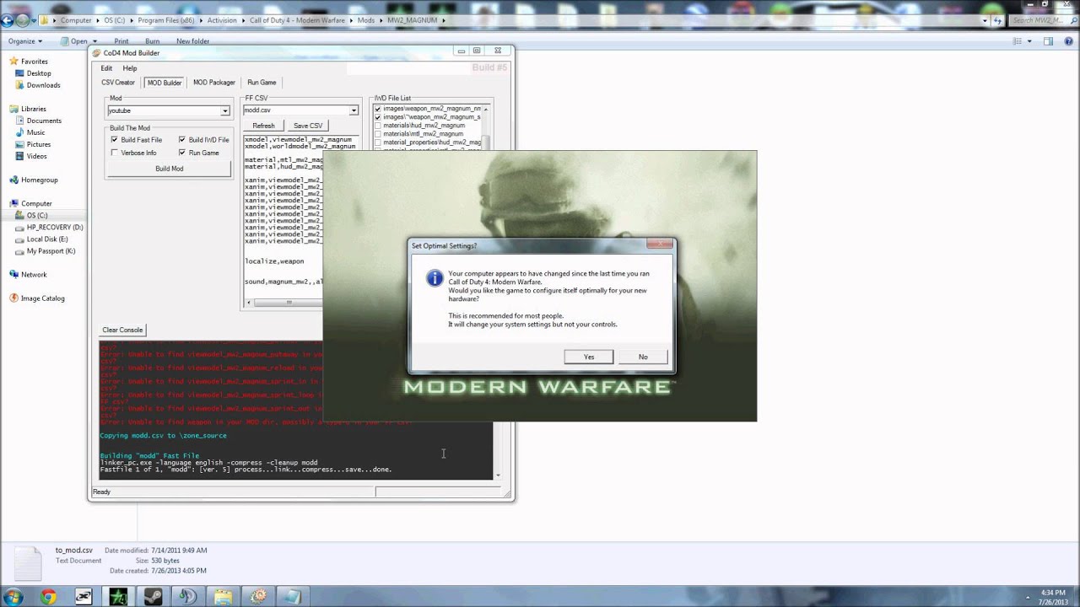This screenshot has width=1080, height=607.
Task: Toggle the Run Game checkbox
Action: [x=181, y=153]
